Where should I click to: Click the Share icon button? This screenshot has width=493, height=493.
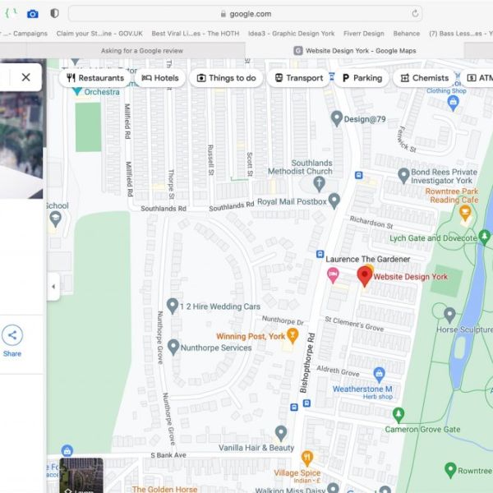[x=12, y=335]
